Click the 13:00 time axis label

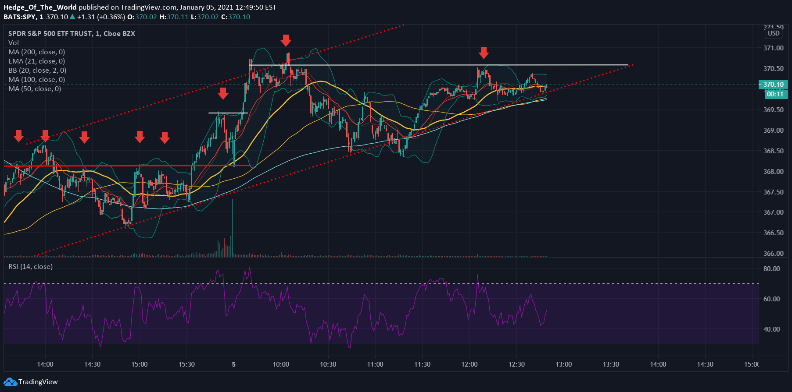pos(564,364)
